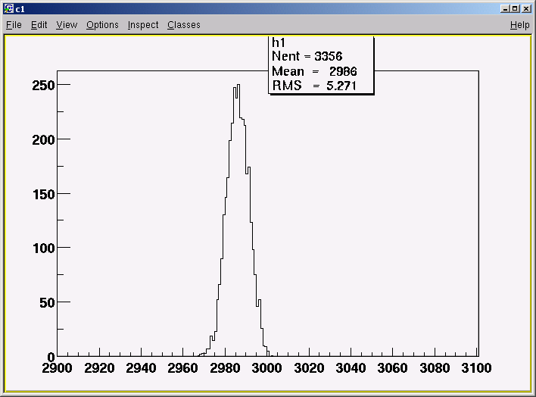
Task: Open the Edit menu
Action: click(39, 25)
